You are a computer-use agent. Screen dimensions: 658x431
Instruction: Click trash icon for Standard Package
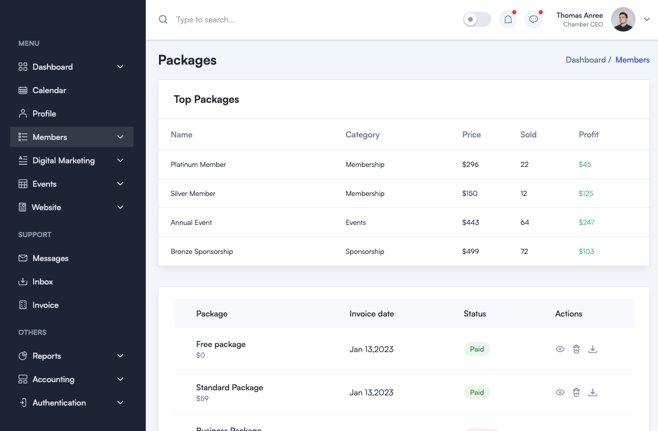pyautogui.click(x=576, y=392)
